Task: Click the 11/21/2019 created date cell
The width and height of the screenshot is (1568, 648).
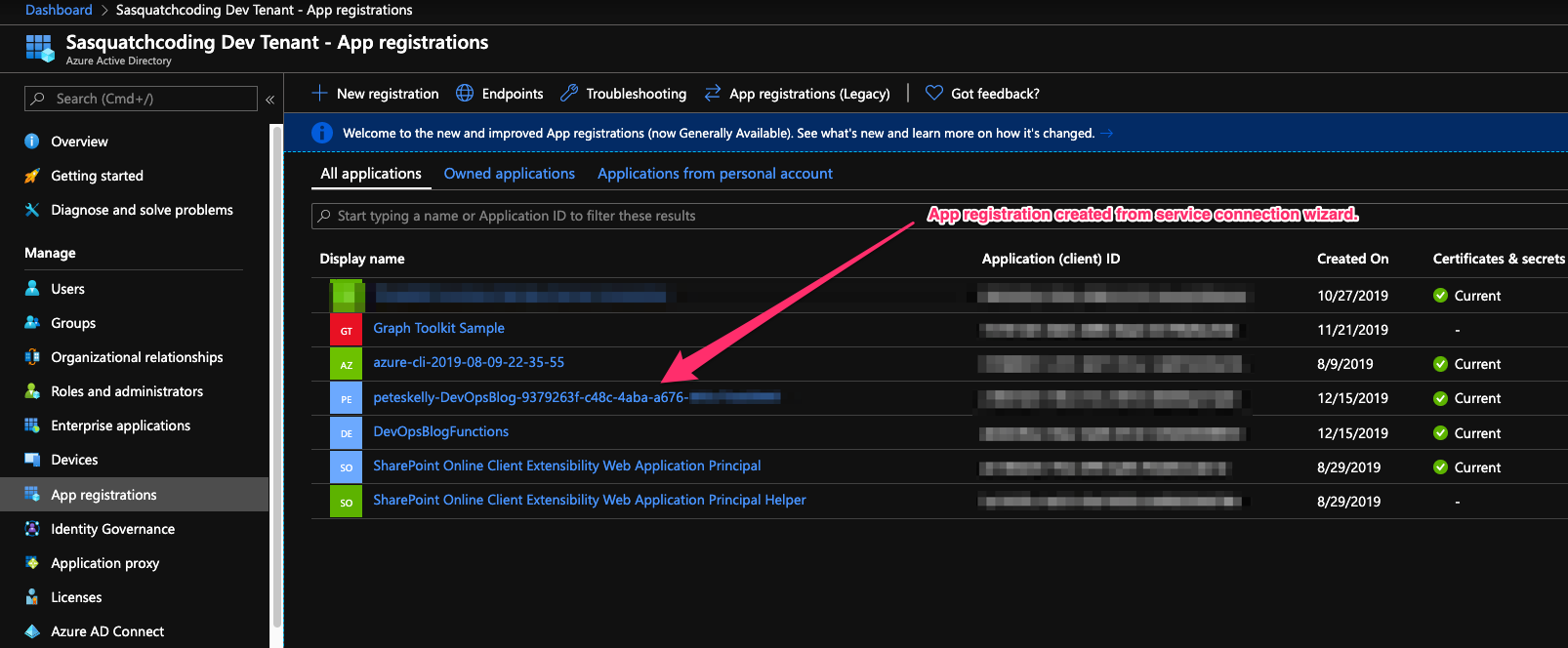Action: (1352, 330)
